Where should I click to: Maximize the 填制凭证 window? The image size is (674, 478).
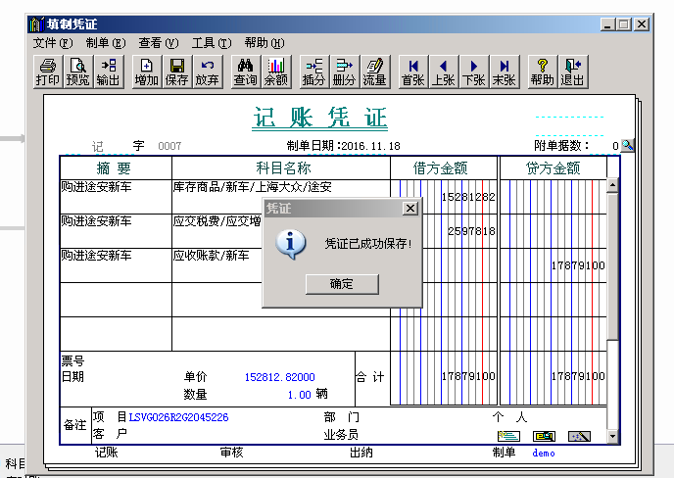pos(624,24)
